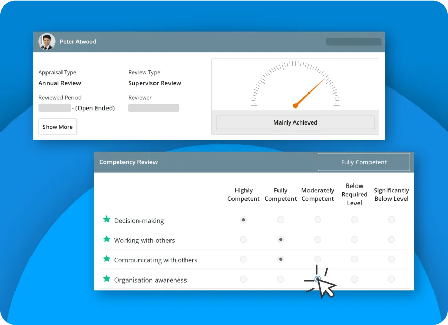Select Highly Competent for Communicating with others
This screenshot has width=448, height=325.
[x=243, y=259]
